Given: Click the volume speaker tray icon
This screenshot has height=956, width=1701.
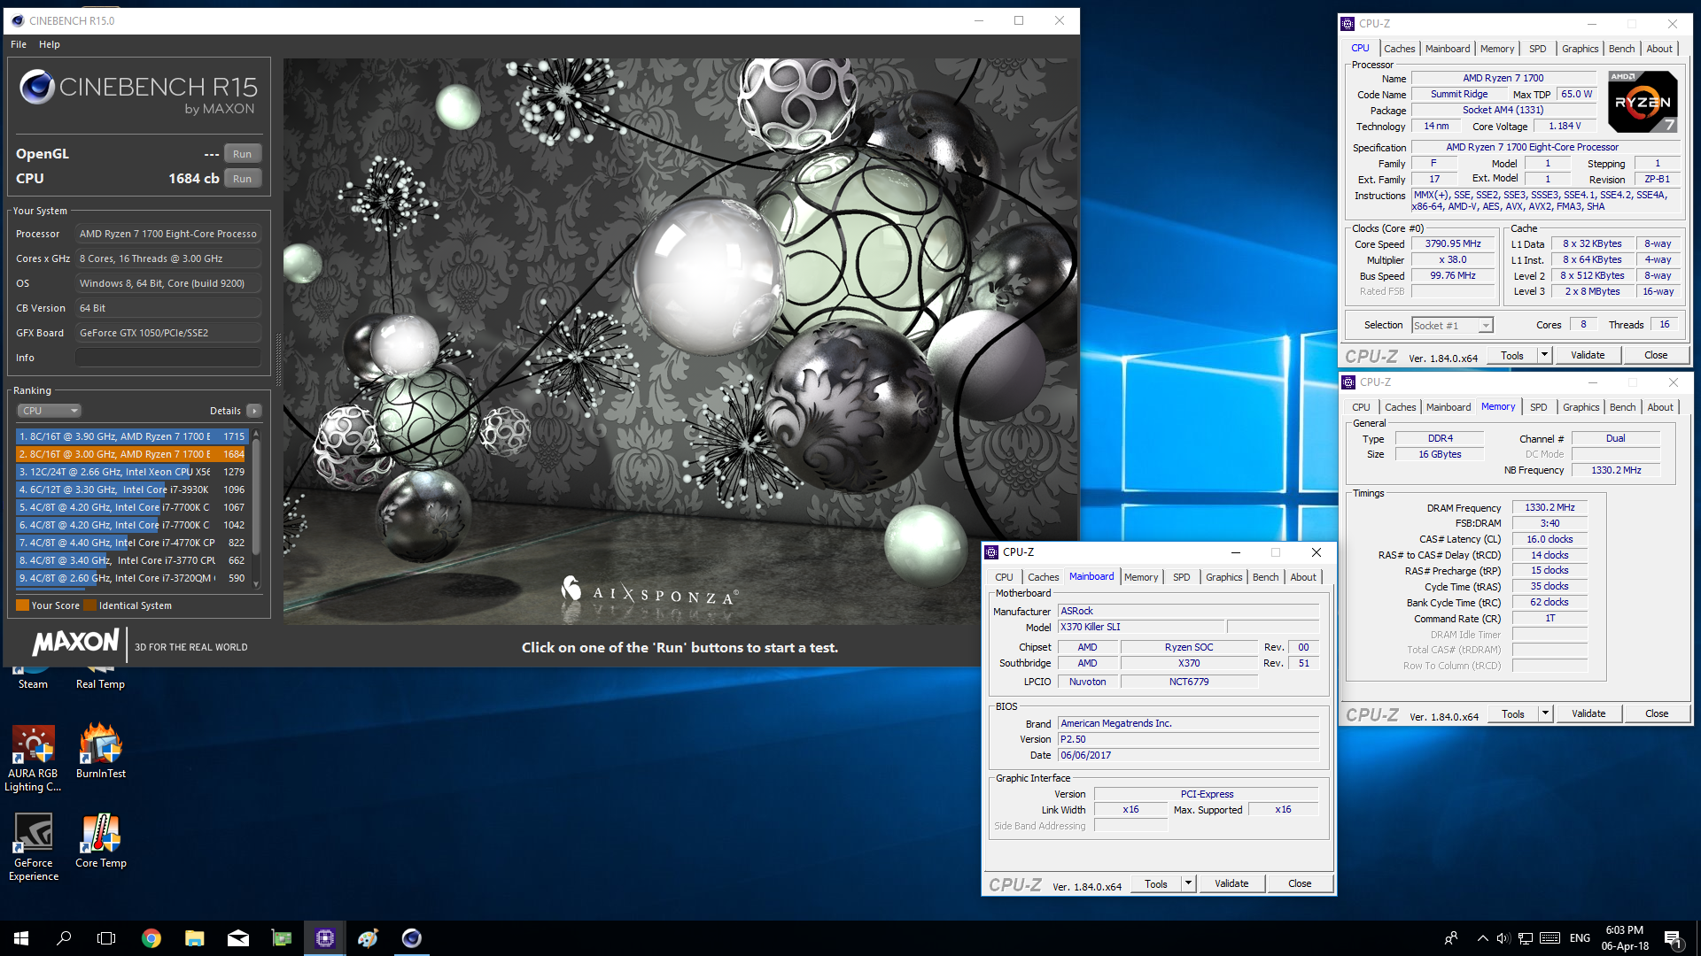Looking at the screenshot, I should point(1503,938).
